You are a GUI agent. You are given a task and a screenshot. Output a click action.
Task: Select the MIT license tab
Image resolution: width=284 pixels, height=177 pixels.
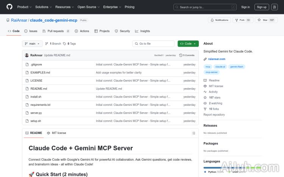[56, 133]
